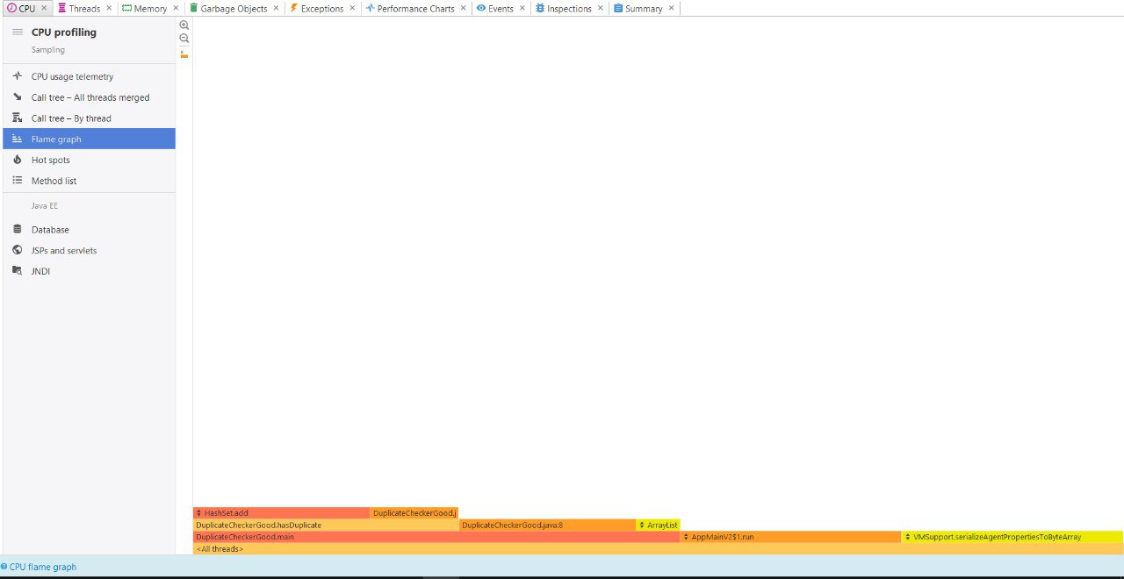
Task: Open the Exceptions tab
Action: tap(321, 8)
